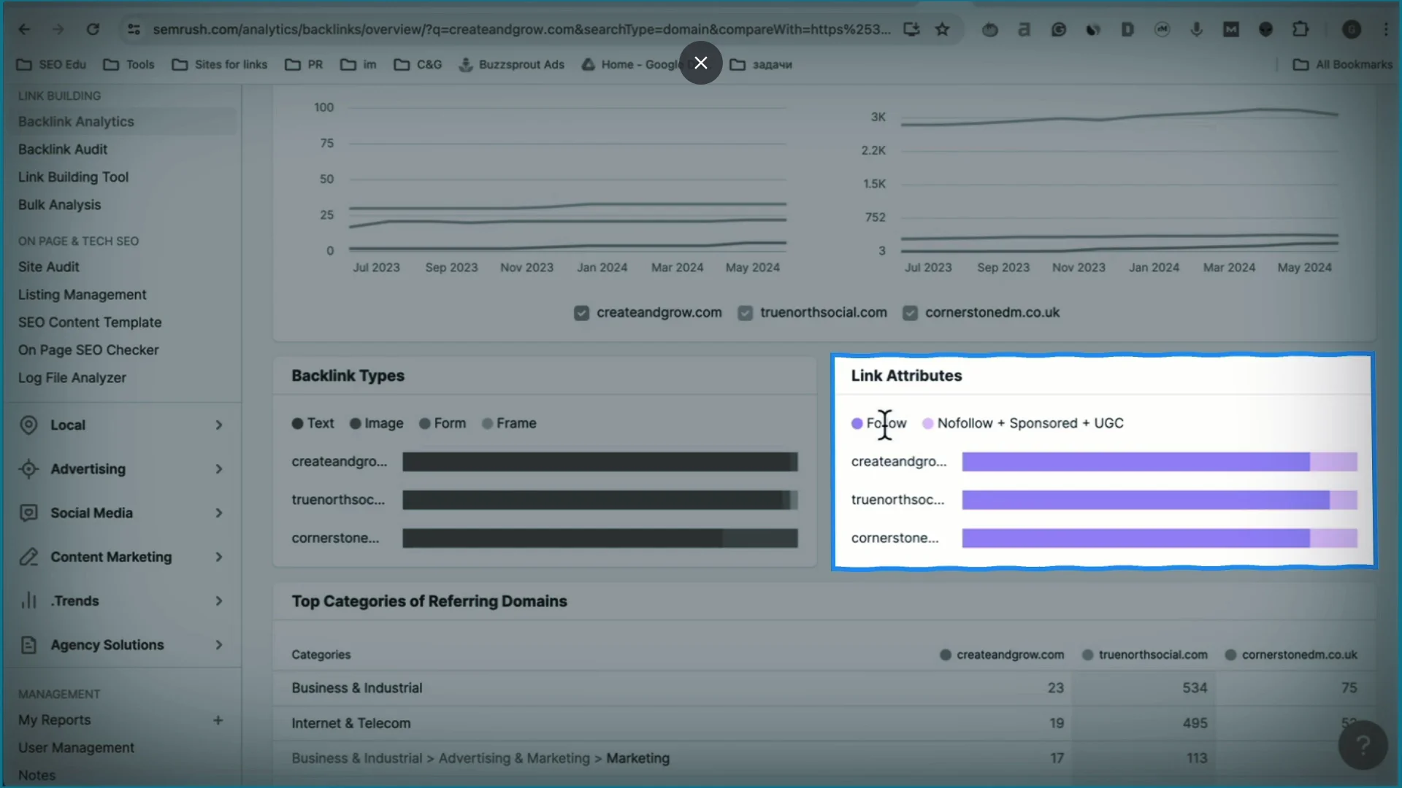Click the browser forward arrow
Image resolution: width=1402 pixels, height=788 pixels.
click(x=58, y=29)
